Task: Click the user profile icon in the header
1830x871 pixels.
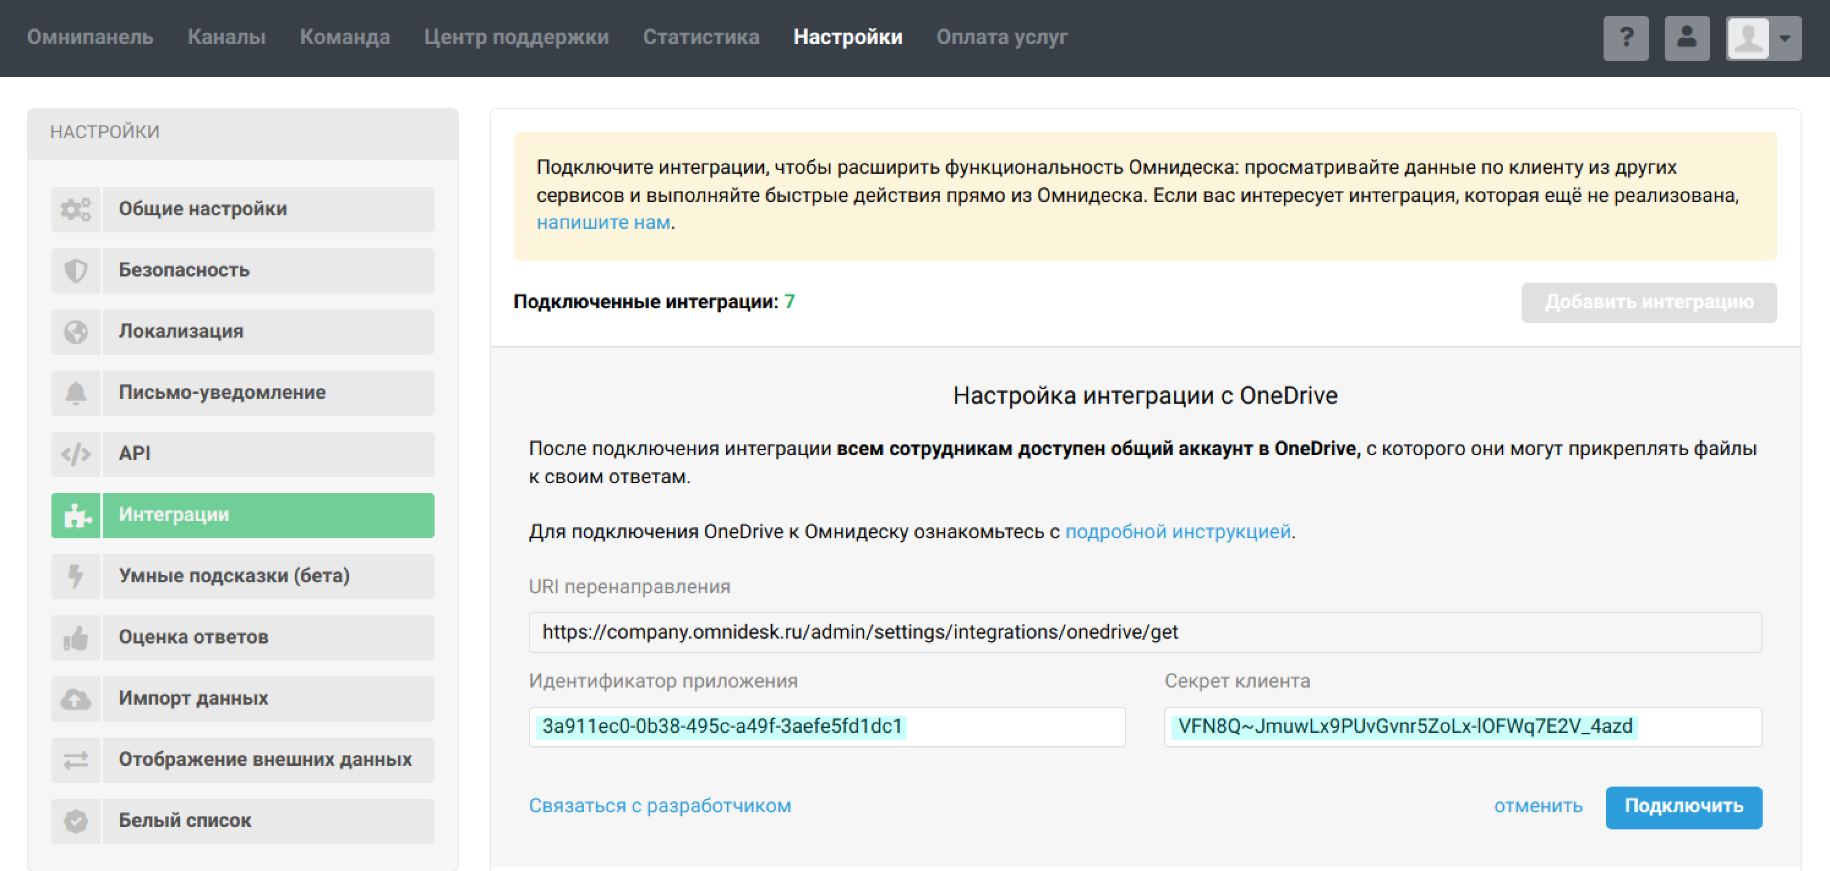Action: pyautogui.click(x=1687, y=38)
